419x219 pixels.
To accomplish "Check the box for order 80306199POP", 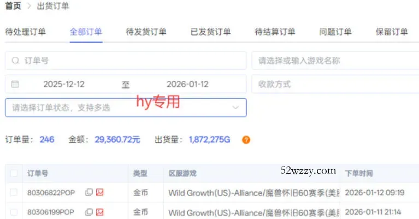I will pos(14,212).
